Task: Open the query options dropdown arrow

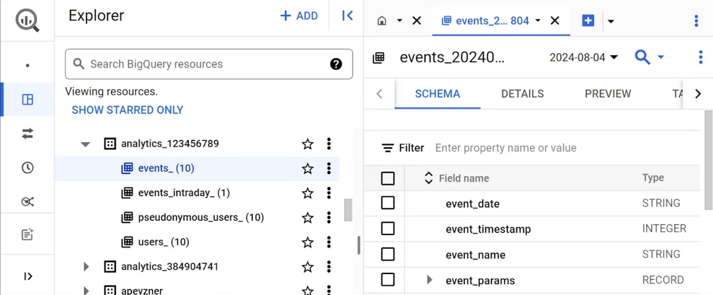Action: [661, 57]
